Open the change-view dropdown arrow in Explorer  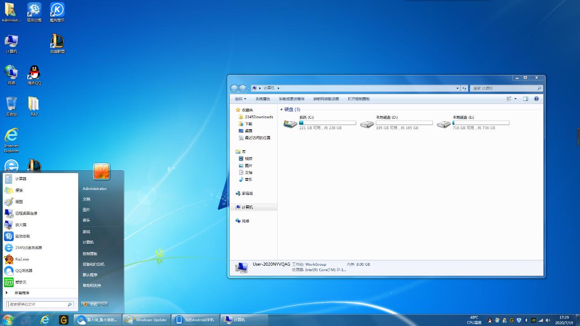[516, 99]
